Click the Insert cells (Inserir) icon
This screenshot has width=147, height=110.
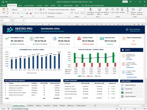click(x=113, y=10)
